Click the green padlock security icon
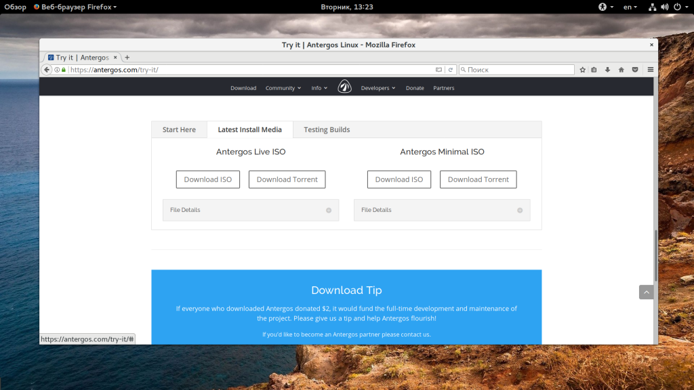 (64, 70)
